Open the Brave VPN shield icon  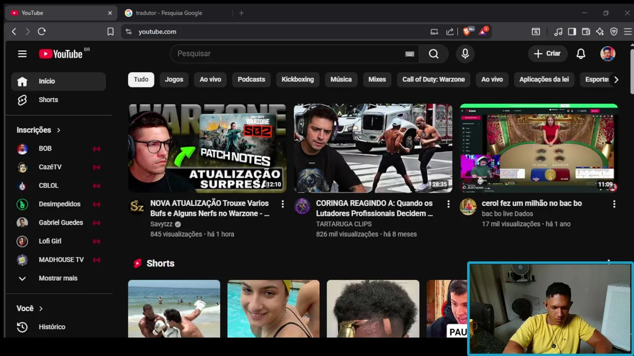coord(614,32)
